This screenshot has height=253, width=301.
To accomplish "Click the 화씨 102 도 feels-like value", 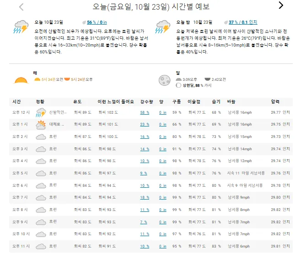I will [x=108, y=112].
